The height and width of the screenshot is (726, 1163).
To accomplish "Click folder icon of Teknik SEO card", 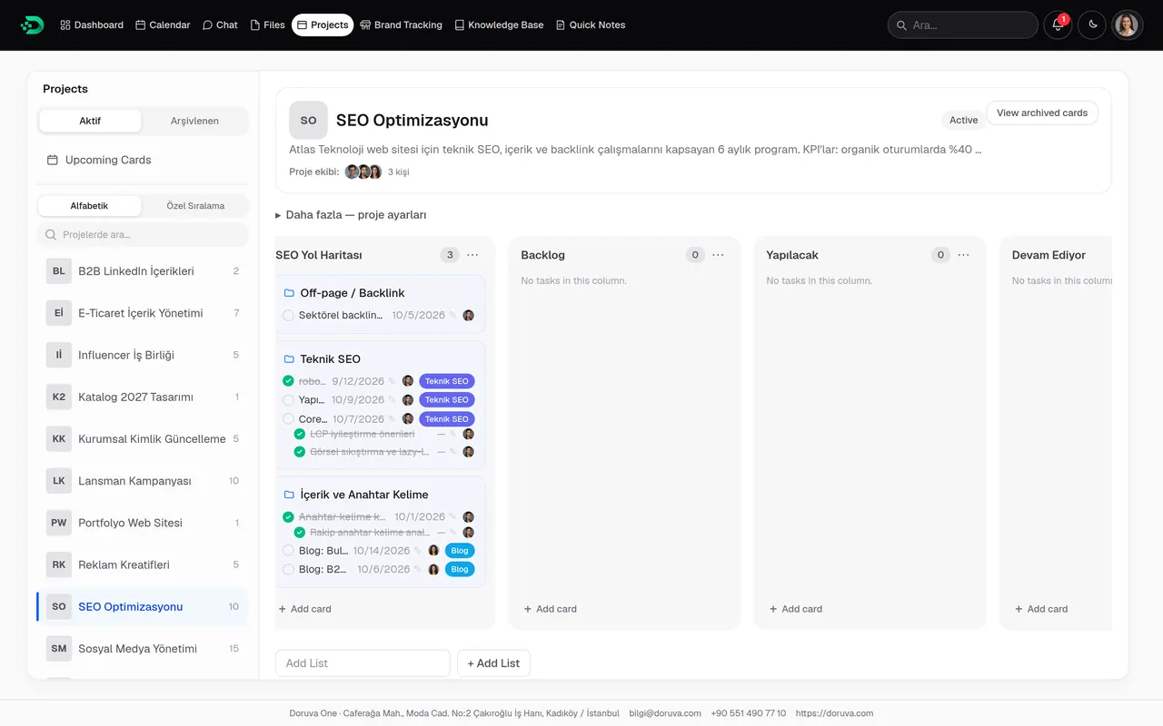I will pyautogui.click(x=289, y=359).
